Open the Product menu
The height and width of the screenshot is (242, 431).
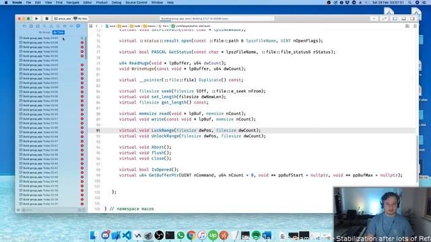[102, 3]
